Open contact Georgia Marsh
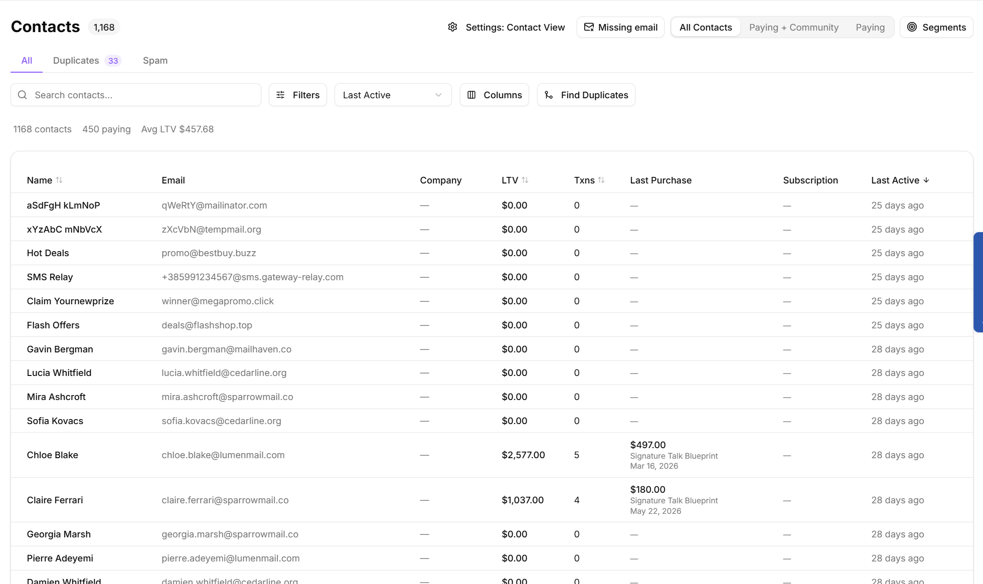Viewport: 983px width, 584px height. pos(59,534)
